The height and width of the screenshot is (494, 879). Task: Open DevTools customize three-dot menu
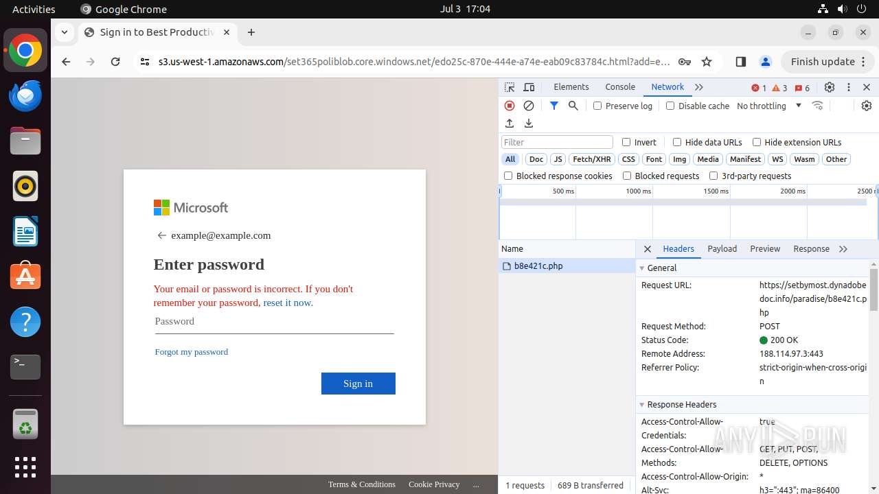coord(849,87)
